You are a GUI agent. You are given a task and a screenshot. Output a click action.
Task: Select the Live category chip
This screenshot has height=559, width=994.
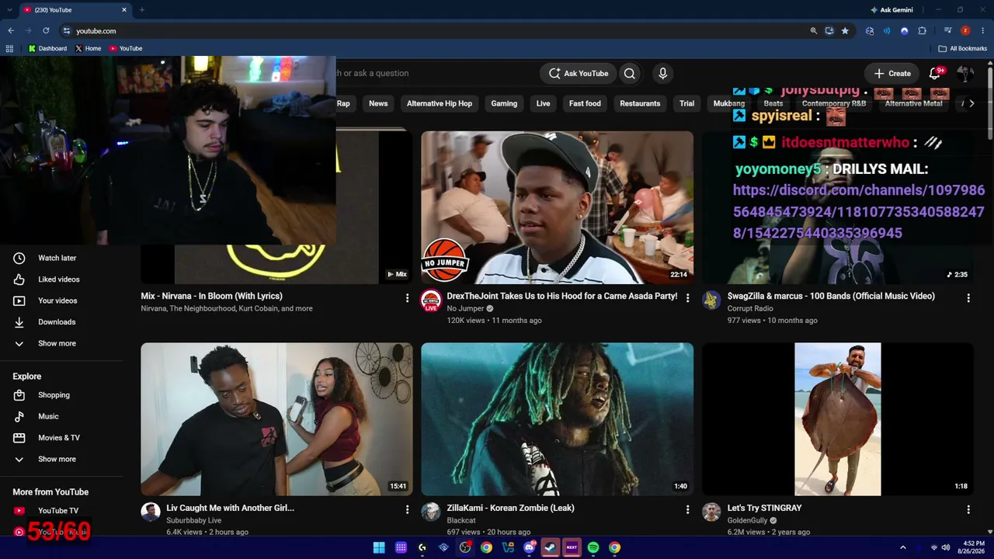point(544,103)
